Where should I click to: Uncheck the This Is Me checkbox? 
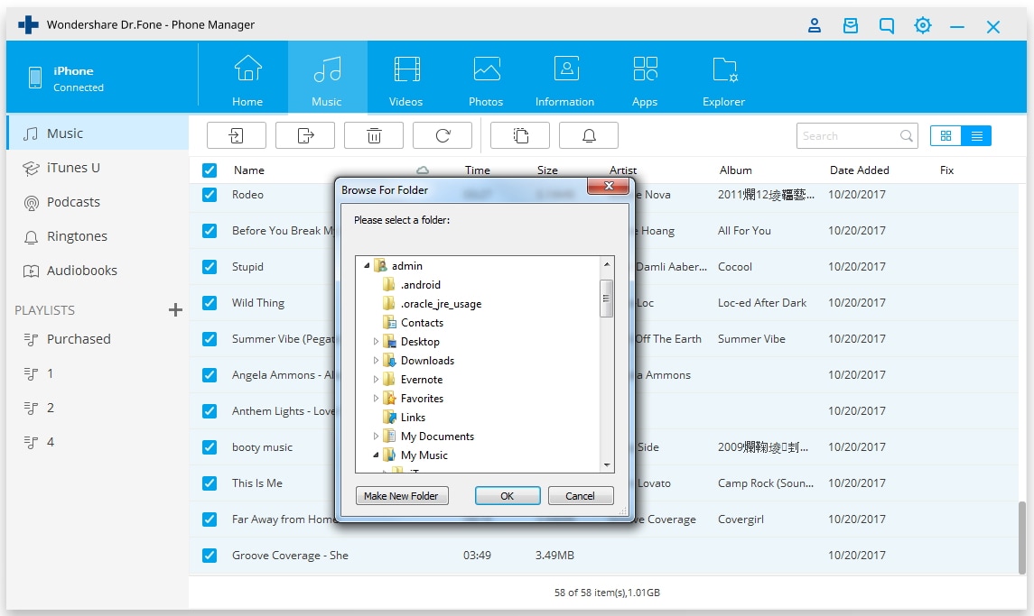tap(210, 483)
